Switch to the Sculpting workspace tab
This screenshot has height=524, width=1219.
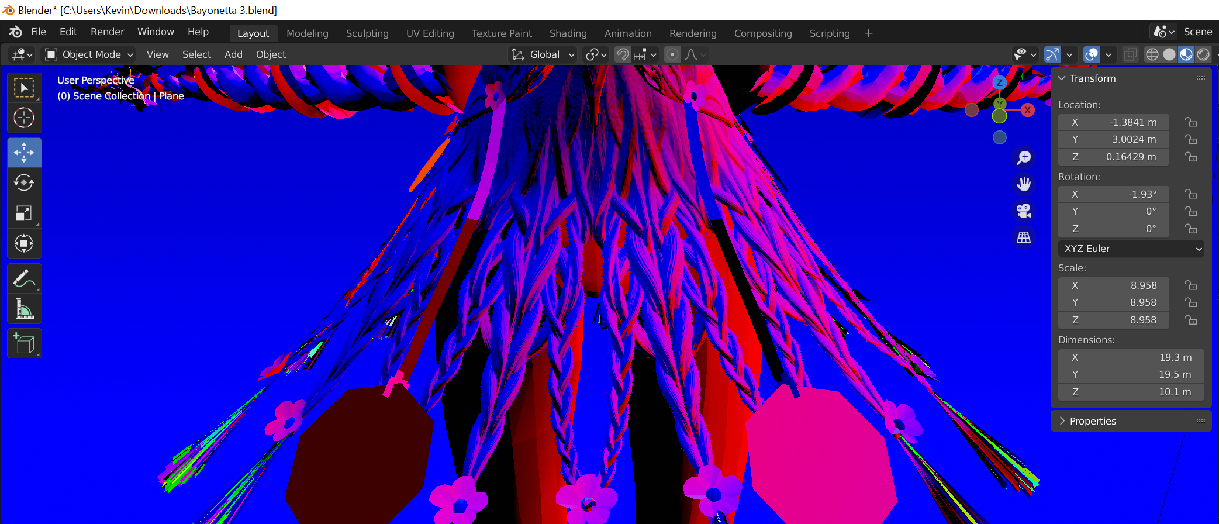click(367, 33)
